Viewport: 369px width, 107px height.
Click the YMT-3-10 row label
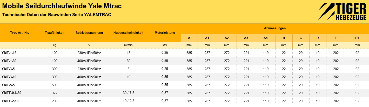pyautogui.click(x=19, y=77)
